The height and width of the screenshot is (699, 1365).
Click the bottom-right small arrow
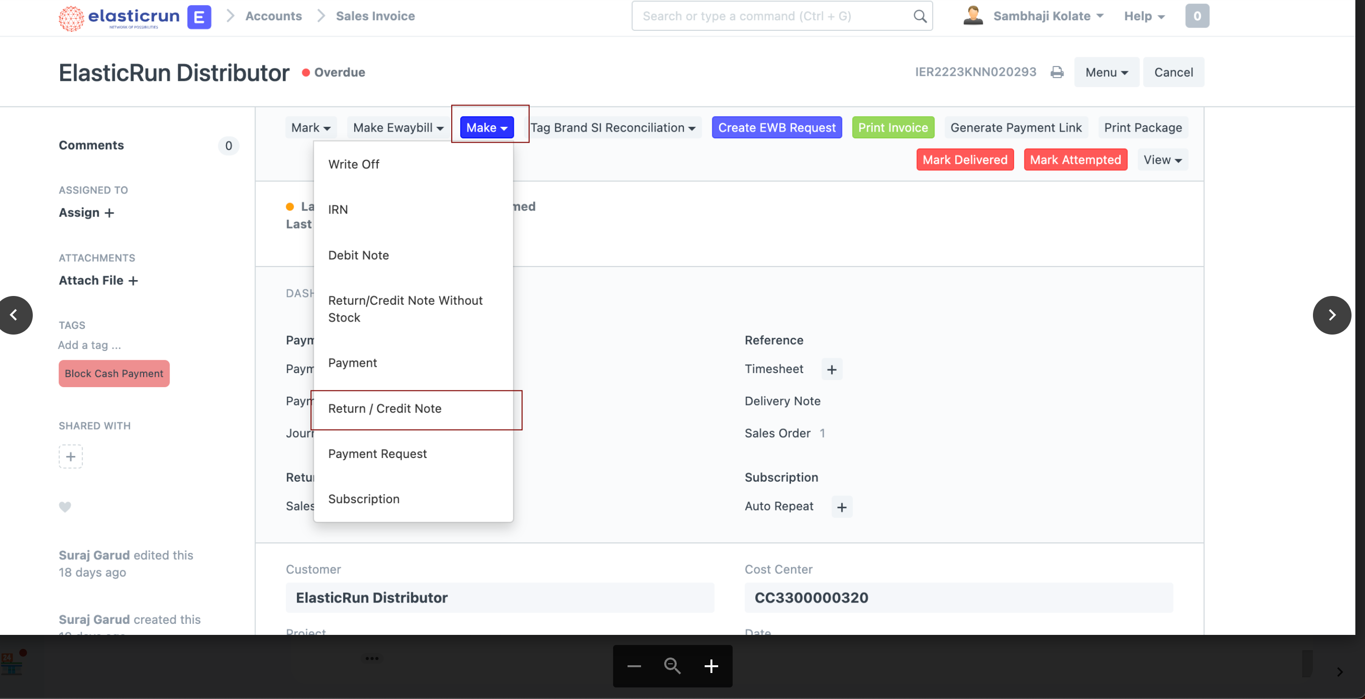coord(1339,672)
